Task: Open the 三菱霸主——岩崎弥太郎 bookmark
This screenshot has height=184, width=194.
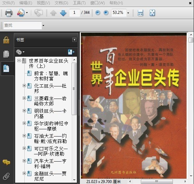Action: (x=50, y=101)
